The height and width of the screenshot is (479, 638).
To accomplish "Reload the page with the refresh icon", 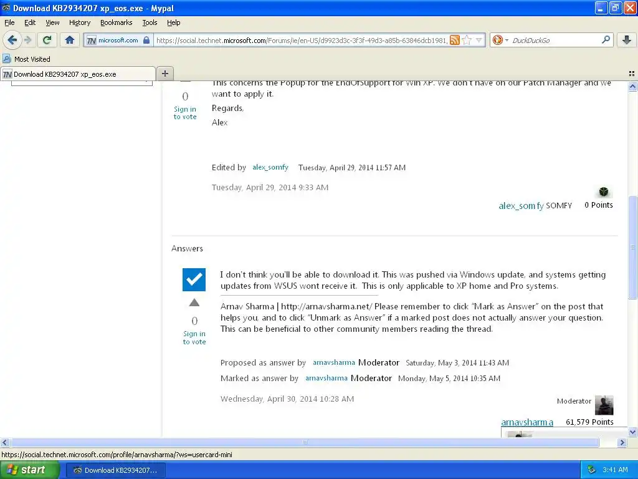I will (47, 40).
